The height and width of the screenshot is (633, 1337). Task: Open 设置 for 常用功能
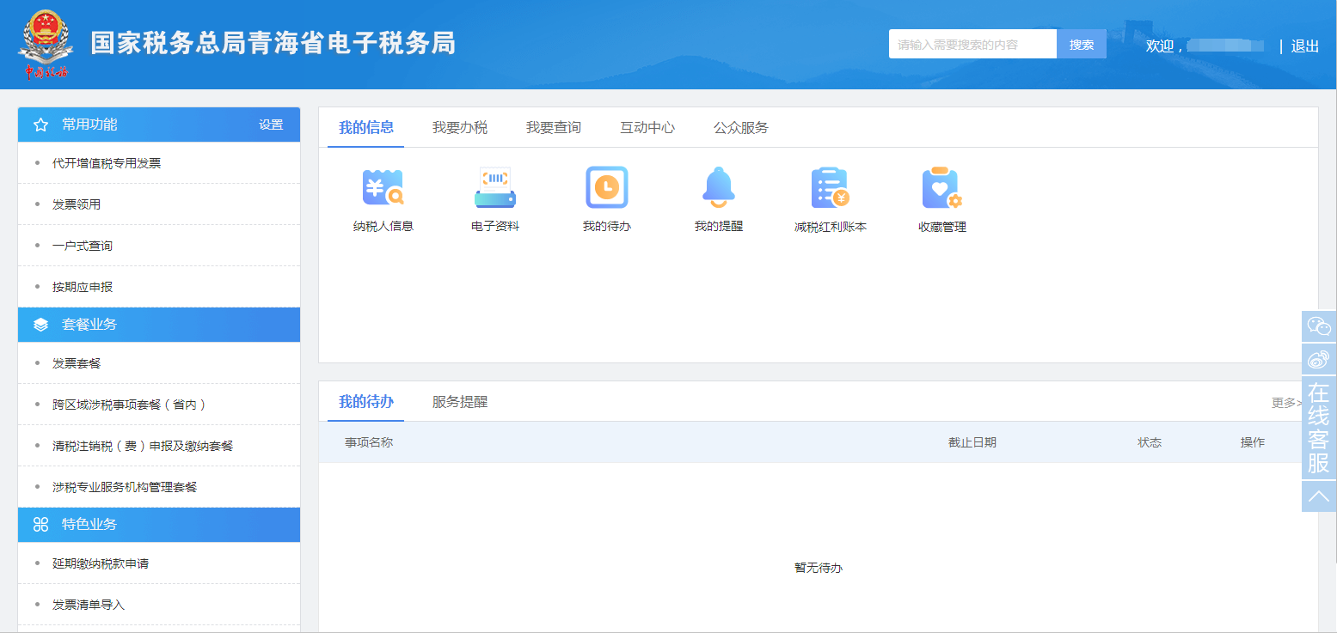click(x=271, y=125)
